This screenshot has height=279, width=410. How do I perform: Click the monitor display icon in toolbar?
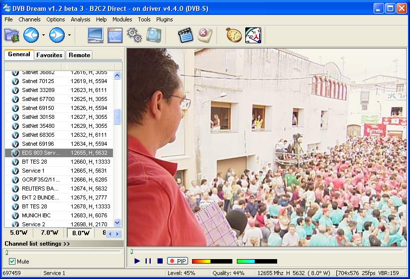pyautogui.click(x=96, y=35)
